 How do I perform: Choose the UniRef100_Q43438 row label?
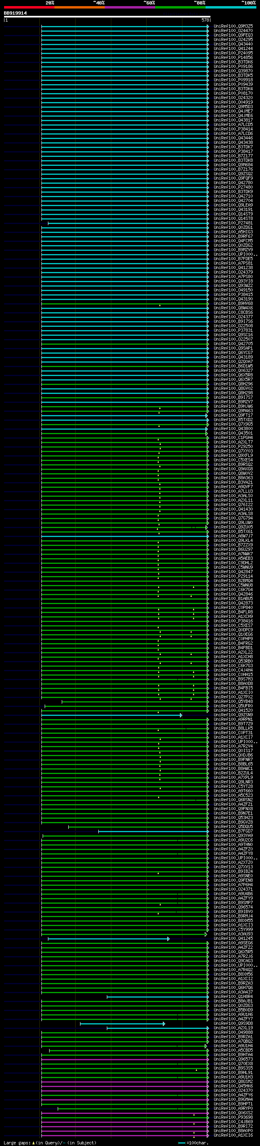pyautogui.click(x=233, y=142)
